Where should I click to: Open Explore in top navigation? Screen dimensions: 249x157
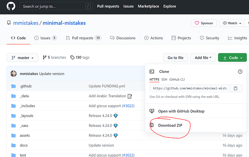170,6
